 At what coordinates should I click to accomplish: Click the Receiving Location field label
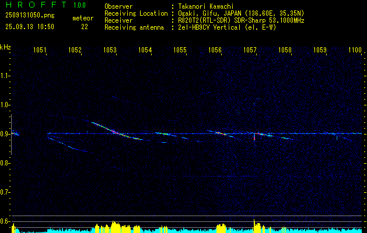click(x=136, y=13)
